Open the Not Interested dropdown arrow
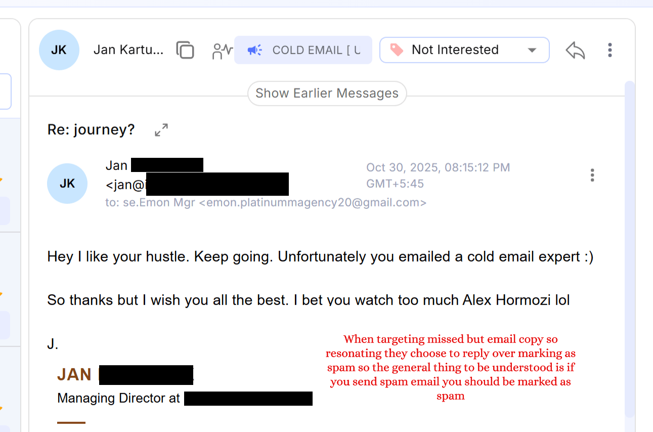Image resolution: width=653 pixels, height=432 pixels. pyautogui.click(x=532, y=50)
